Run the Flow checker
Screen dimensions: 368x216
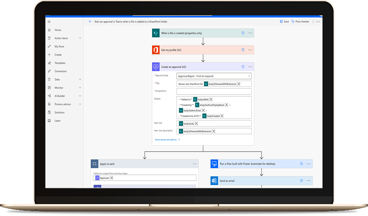click(300, 22)
